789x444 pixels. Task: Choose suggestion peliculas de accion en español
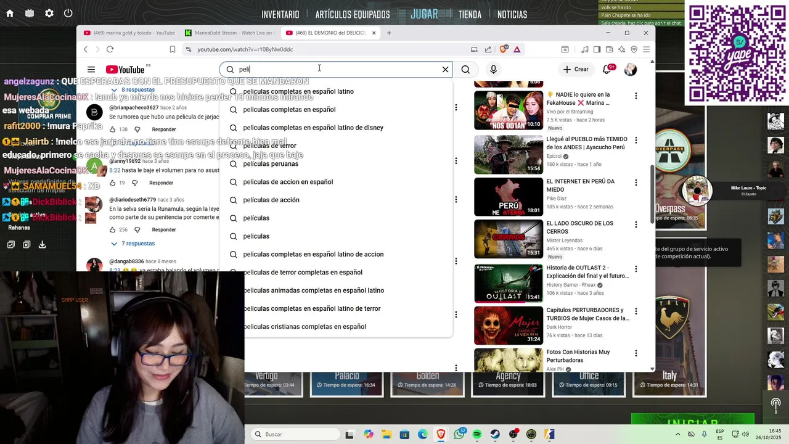336,182
